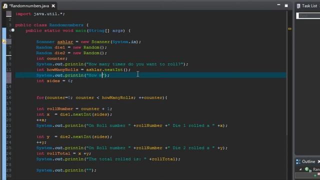The height and width of the screenshot is (180, 320).
Task: Click the 'die1' variable in Random declaration
Action: [x=60, y=47]
